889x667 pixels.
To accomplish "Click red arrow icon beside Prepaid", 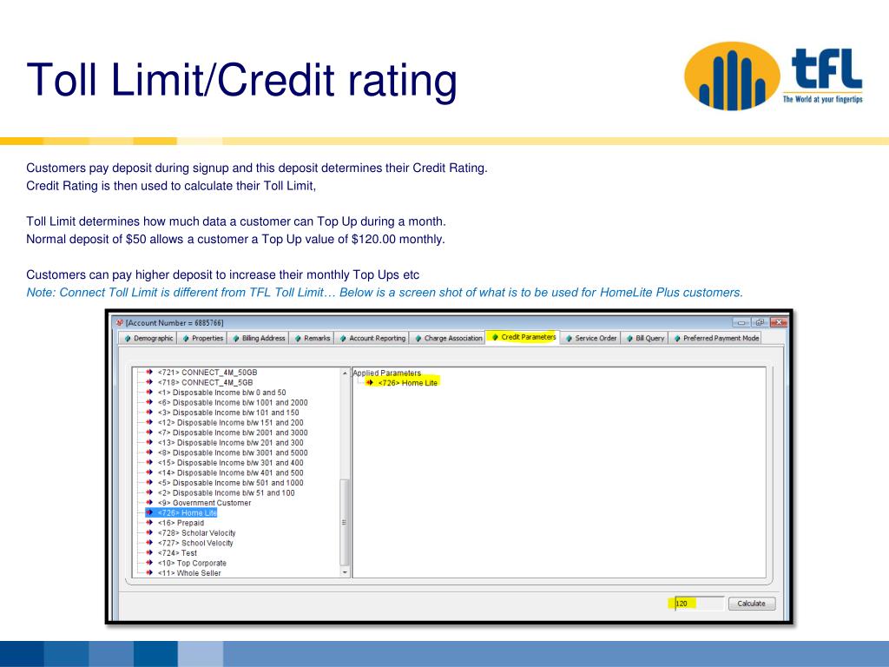I will [149, 523].
